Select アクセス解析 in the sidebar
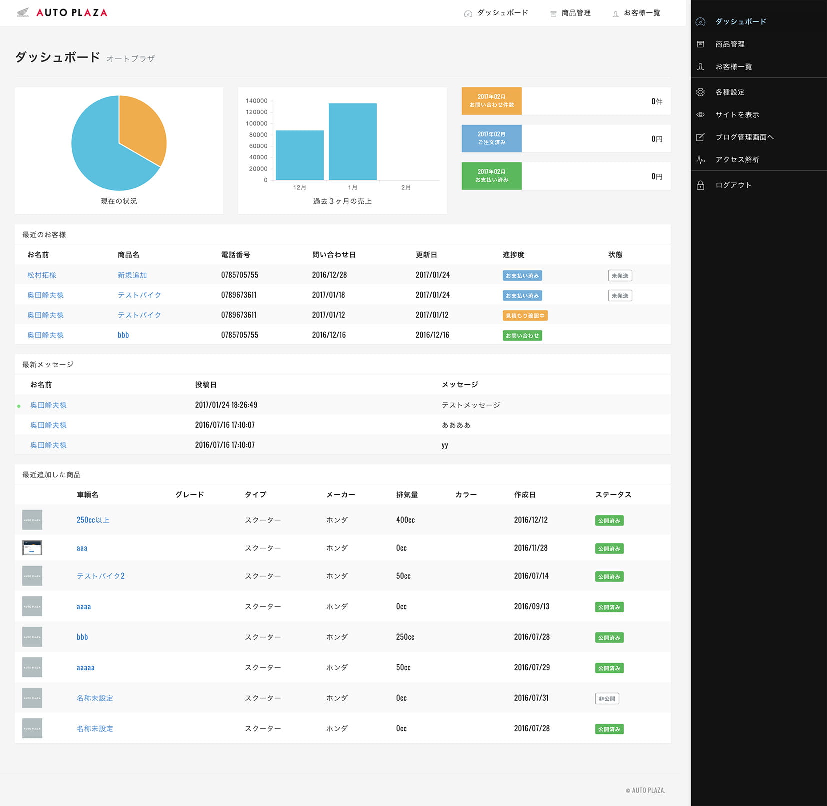The width and height of the screenshot is (827, 806). point(737,160)
